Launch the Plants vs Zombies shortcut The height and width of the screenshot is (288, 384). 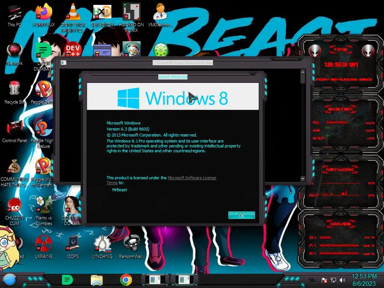(x=43, y=211)
